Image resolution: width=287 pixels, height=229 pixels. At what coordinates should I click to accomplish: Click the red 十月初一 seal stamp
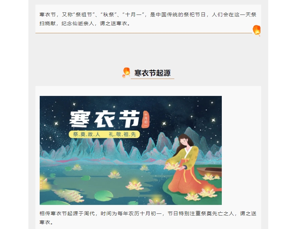pos(146,119)
